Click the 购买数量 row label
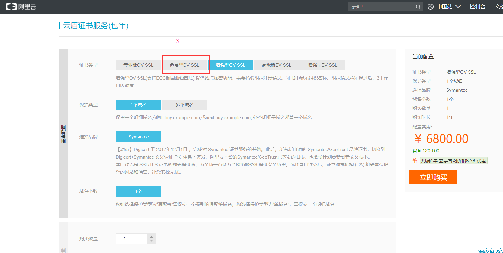Screen dimensions: 503x253 pyautogui.click(x=88, y=239)
